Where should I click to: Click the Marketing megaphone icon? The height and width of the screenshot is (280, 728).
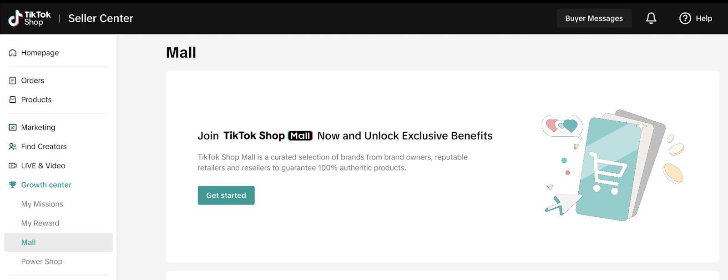pos(13,127)
